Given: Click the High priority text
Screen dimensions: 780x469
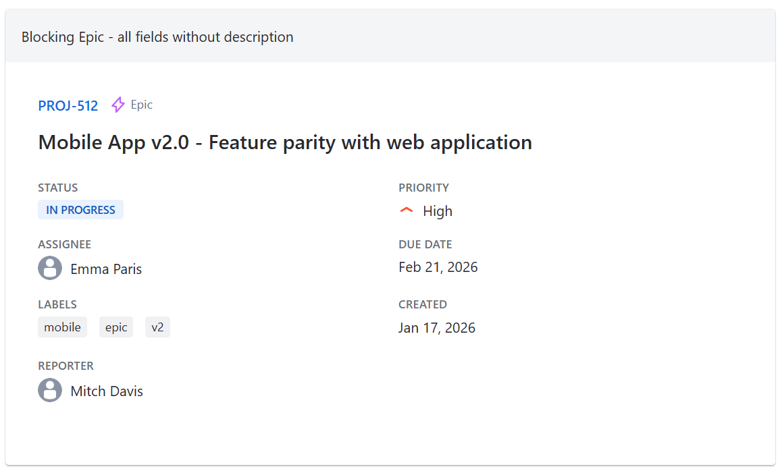Looking at the screenshot, I should pyautogui.click(x=438, y=211).
